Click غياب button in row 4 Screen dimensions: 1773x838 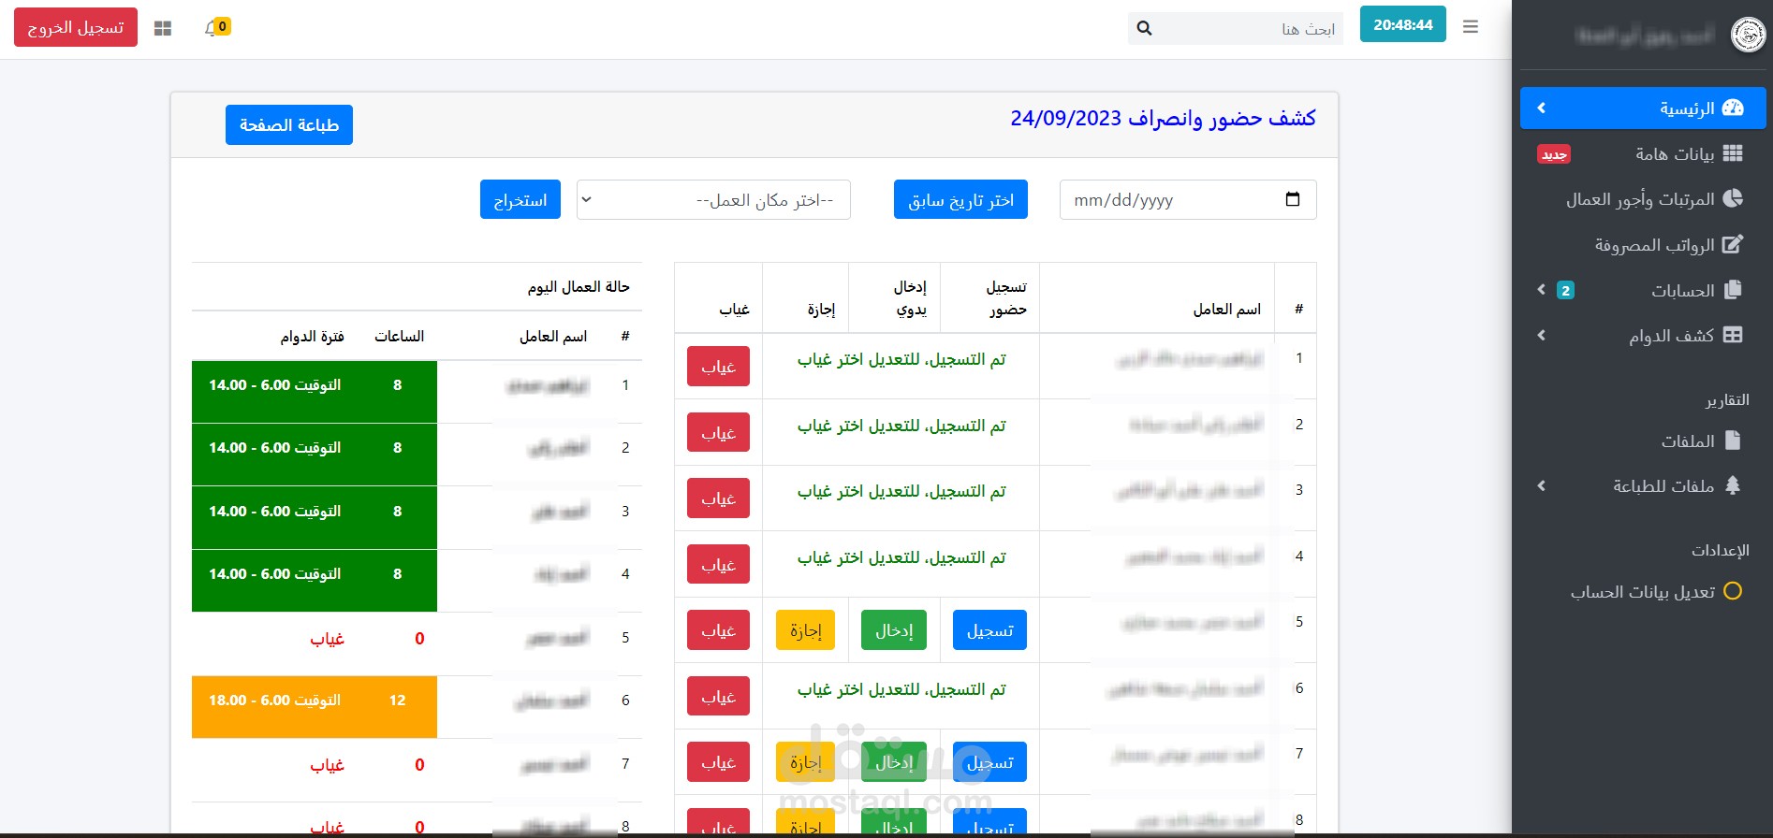coord(718,564)
